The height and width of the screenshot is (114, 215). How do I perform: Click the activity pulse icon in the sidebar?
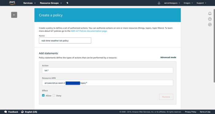pos(210,25)
